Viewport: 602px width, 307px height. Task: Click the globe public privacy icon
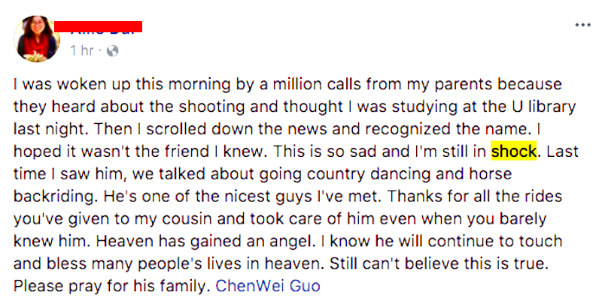coord(114,51)
